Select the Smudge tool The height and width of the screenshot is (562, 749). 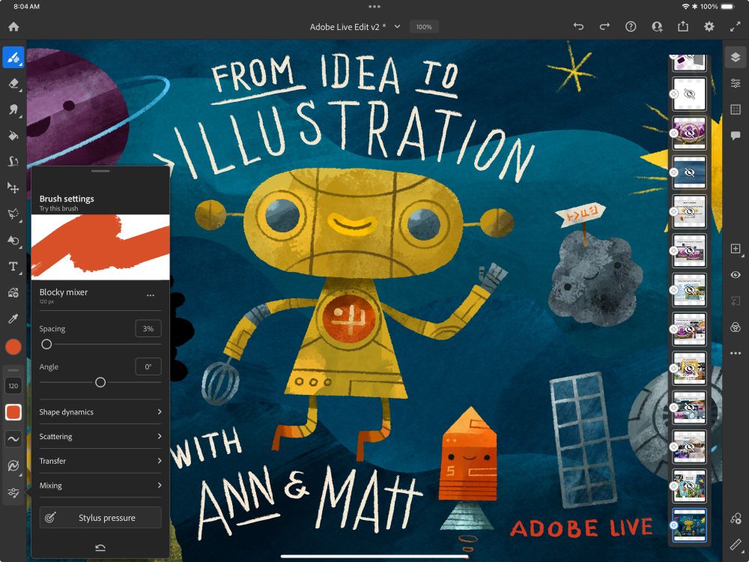(13, 109)
